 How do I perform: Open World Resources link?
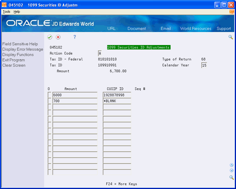pyautogui.click(x=196, y=28)
